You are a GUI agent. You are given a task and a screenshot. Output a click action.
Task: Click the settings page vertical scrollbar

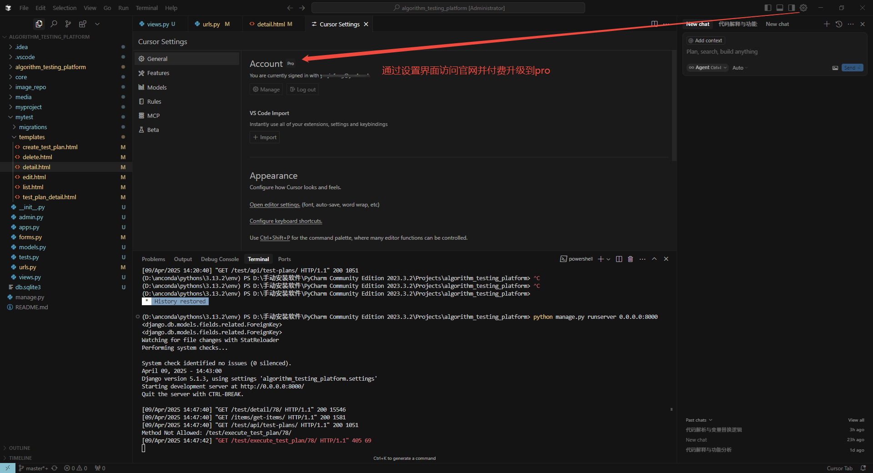674,106
